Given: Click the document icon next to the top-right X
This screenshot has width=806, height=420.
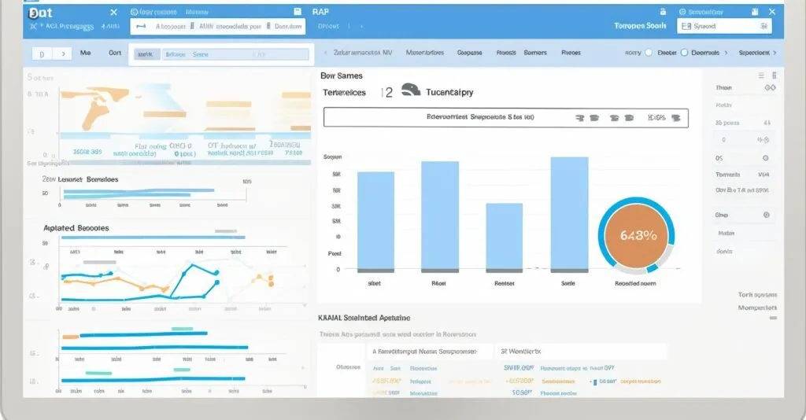Looking at the screenshot, I should [755, 12].
